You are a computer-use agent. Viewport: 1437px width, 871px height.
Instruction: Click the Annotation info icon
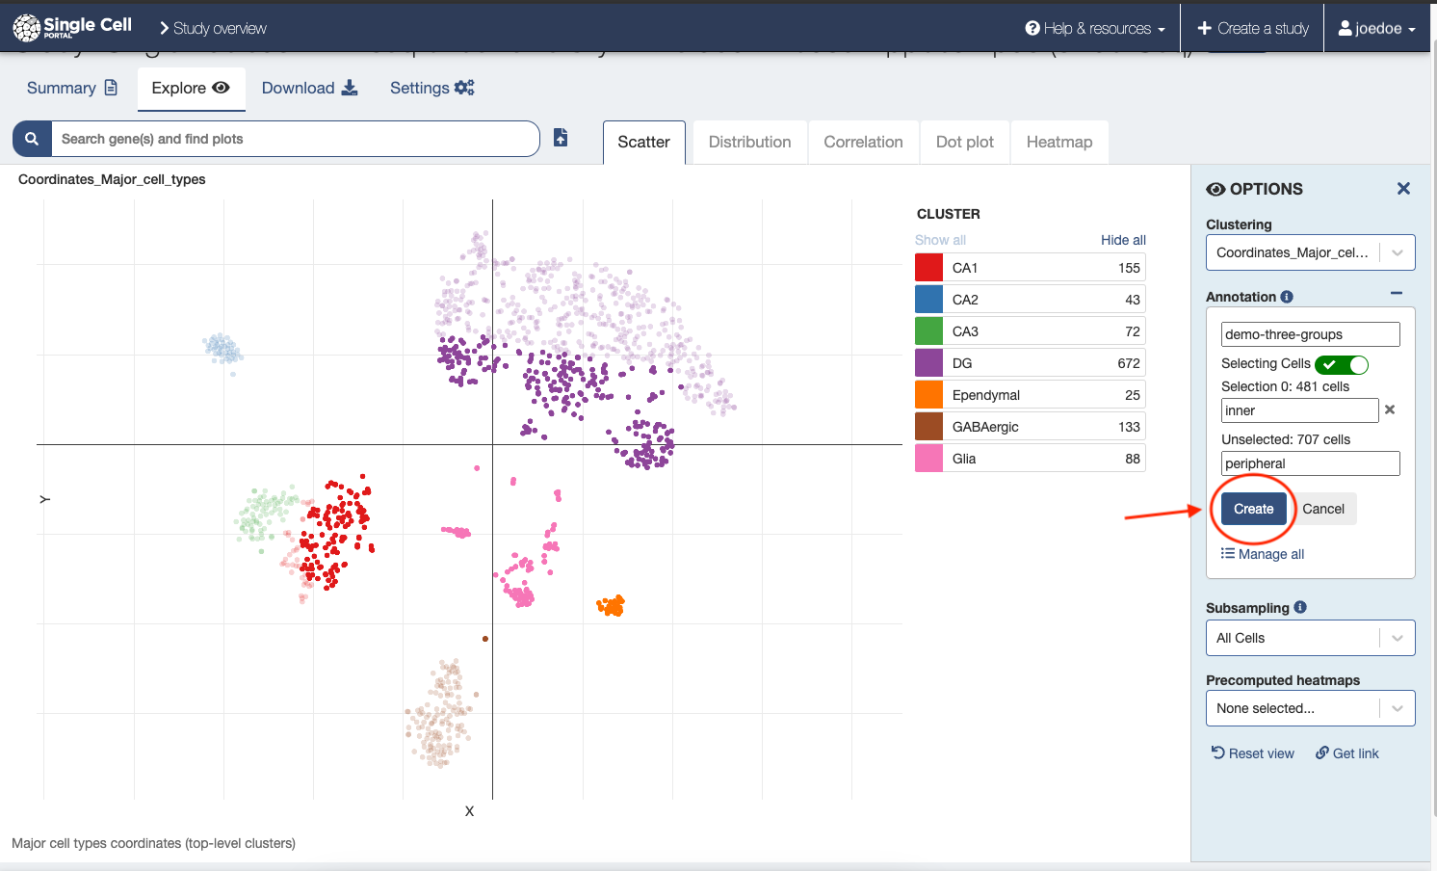1287,297
